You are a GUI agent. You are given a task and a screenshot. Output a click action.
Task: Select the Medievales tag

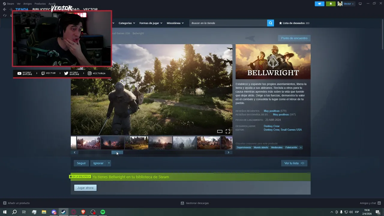pos(277,147)
